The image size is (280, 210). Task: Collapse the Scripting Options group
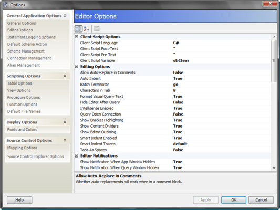click(x=65, y=76)
